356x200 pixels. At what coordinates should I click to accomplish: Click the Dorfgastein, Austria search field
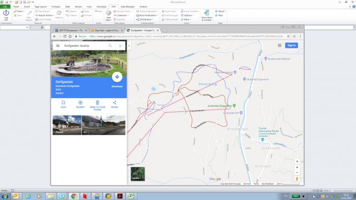click(x=84, y=46)
